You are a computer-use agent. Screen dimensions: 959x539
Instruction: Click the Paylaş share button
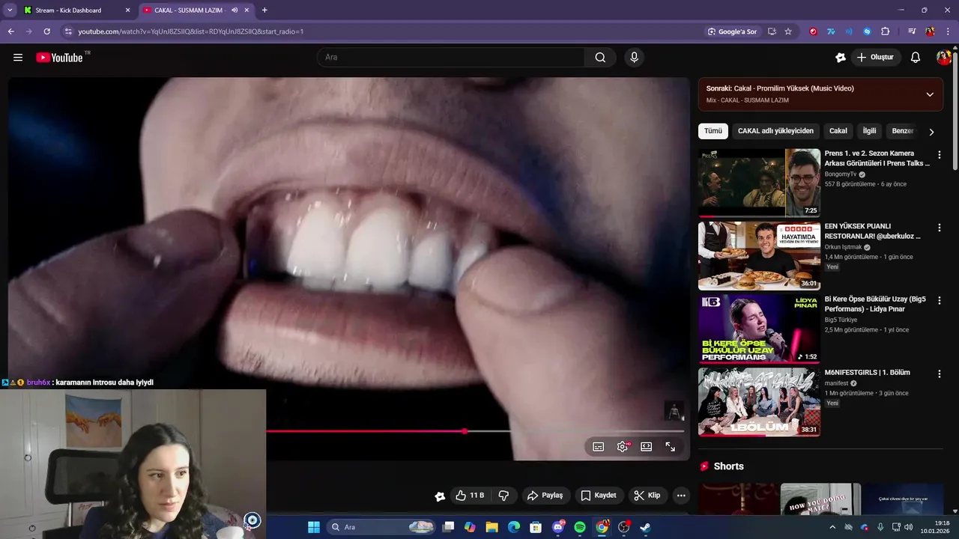(545, 496)
